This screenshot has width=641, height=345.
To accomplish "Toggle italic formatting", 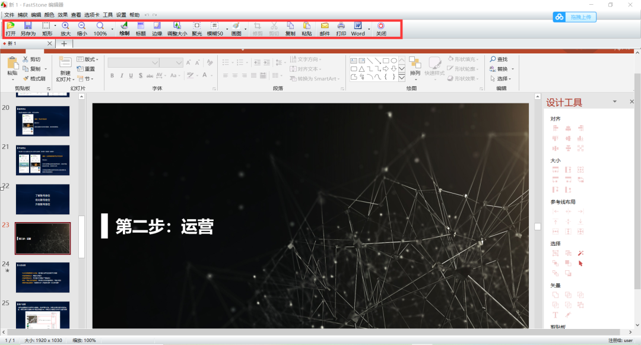I will point(120,75).
